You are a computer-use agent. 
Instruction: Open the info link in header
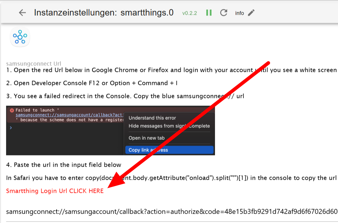tap(239, 13)
